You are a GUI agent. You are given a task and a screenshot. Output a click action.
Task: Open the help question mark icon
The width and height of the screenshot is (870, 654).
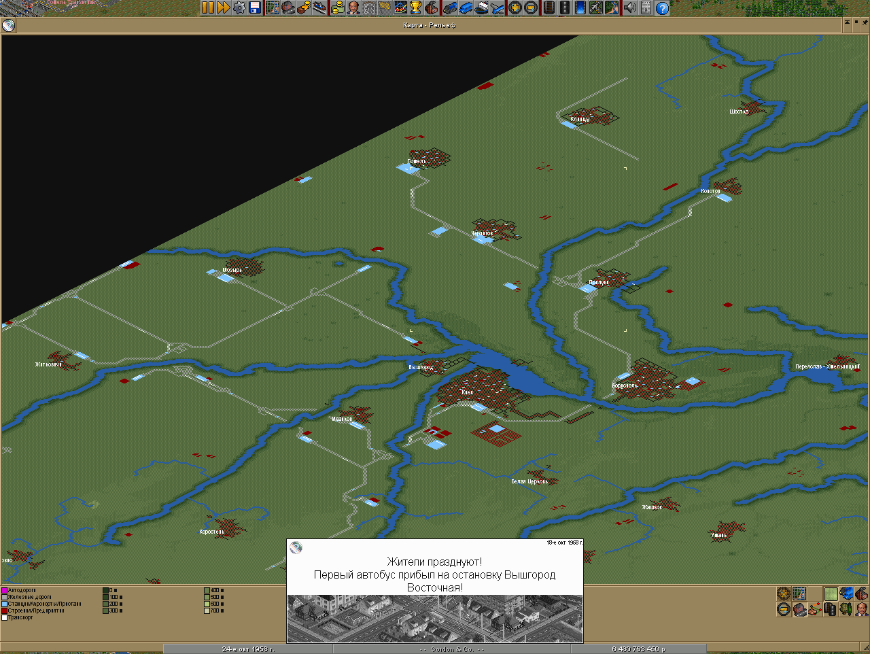(x=661, y=7)
